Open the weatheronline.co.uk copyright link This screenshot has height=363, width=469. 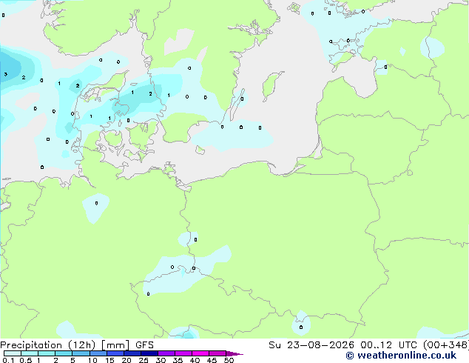(401, 356)
